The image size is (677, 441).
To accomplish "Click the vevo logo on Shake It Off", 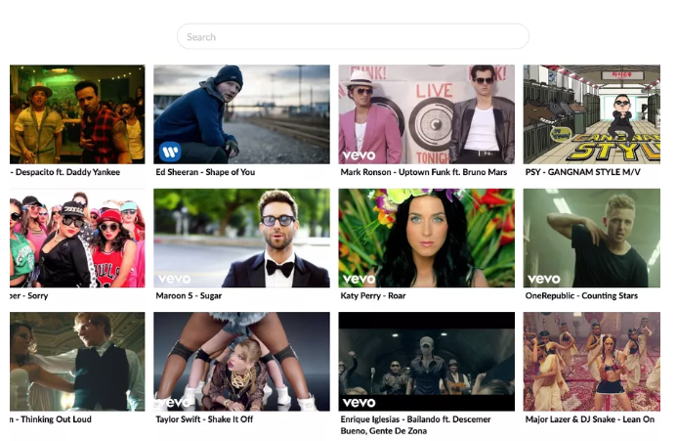I will point(173,403).
